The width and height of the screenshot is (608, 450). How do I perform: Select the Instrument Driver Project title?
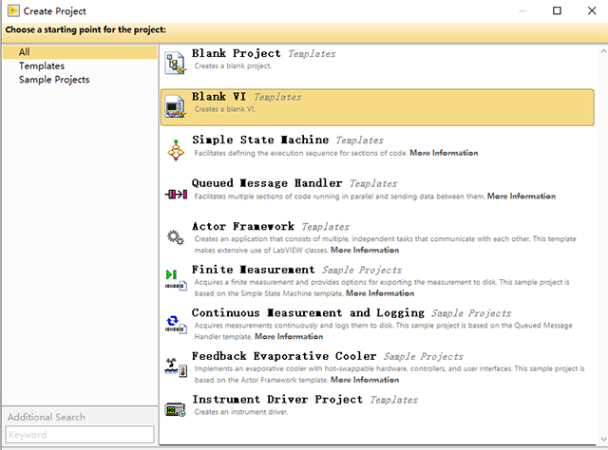tap(277, 400)
